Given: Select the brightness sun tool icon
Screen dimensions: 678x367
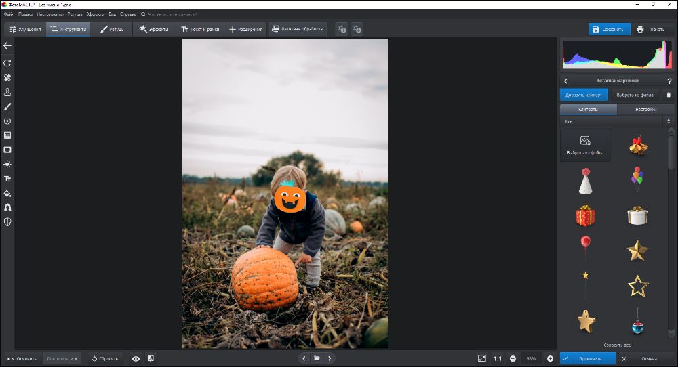Looking at the screenshot, I should coord(7,164).
